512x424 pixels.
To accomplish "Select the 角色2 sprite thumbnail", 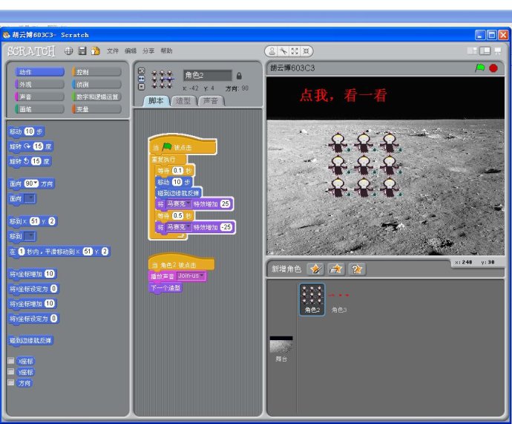I will click(312, 299).
